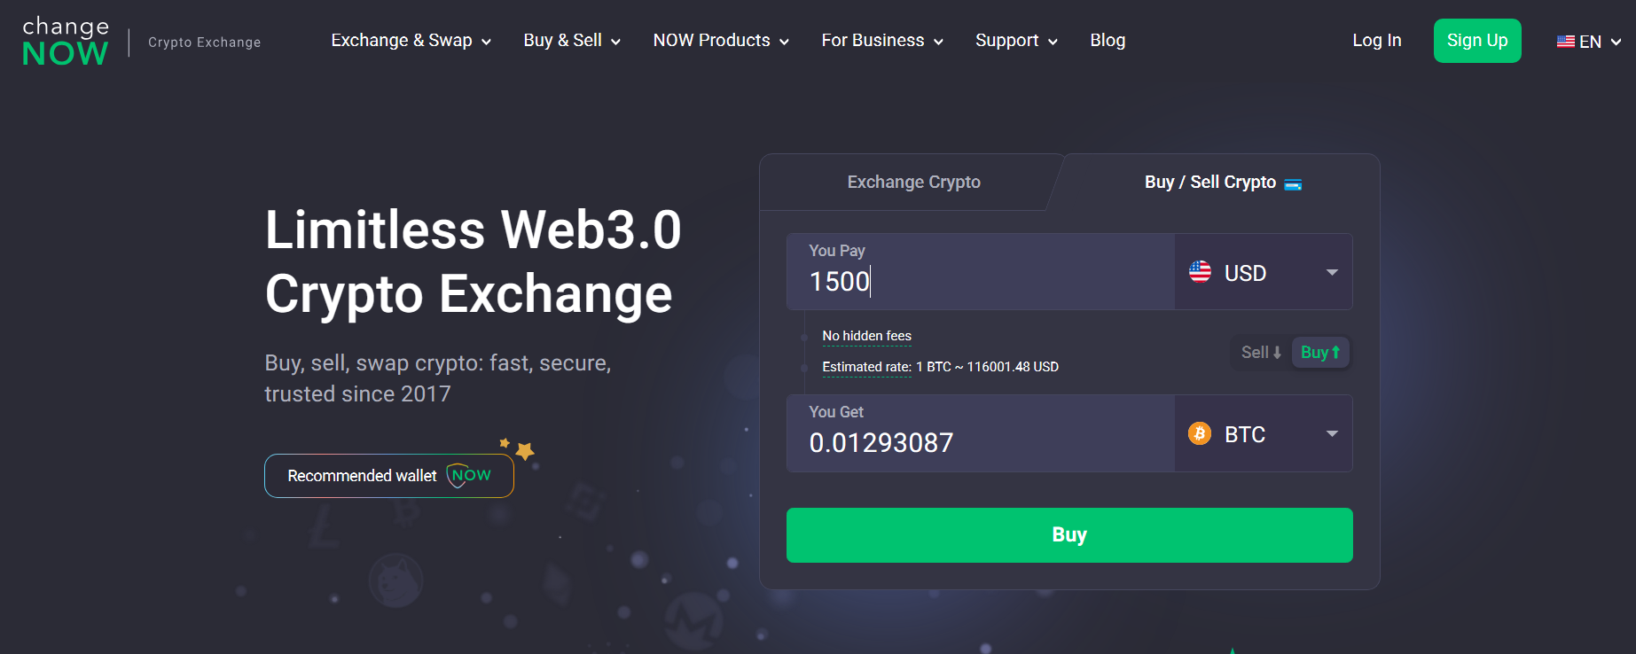Click the USD flag icon
Image resolution: width=1636 pixels, height=654 pixels.
tap(1200, 272)
